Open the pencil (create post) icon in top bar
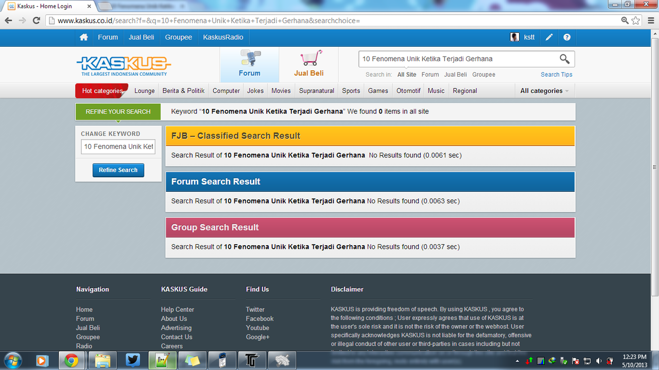 click(x=549, y=38)
